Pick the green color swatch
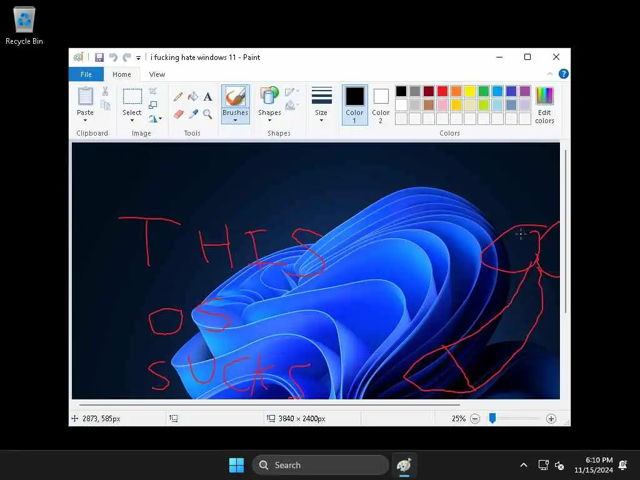640x480 pixels. point(484,91)
